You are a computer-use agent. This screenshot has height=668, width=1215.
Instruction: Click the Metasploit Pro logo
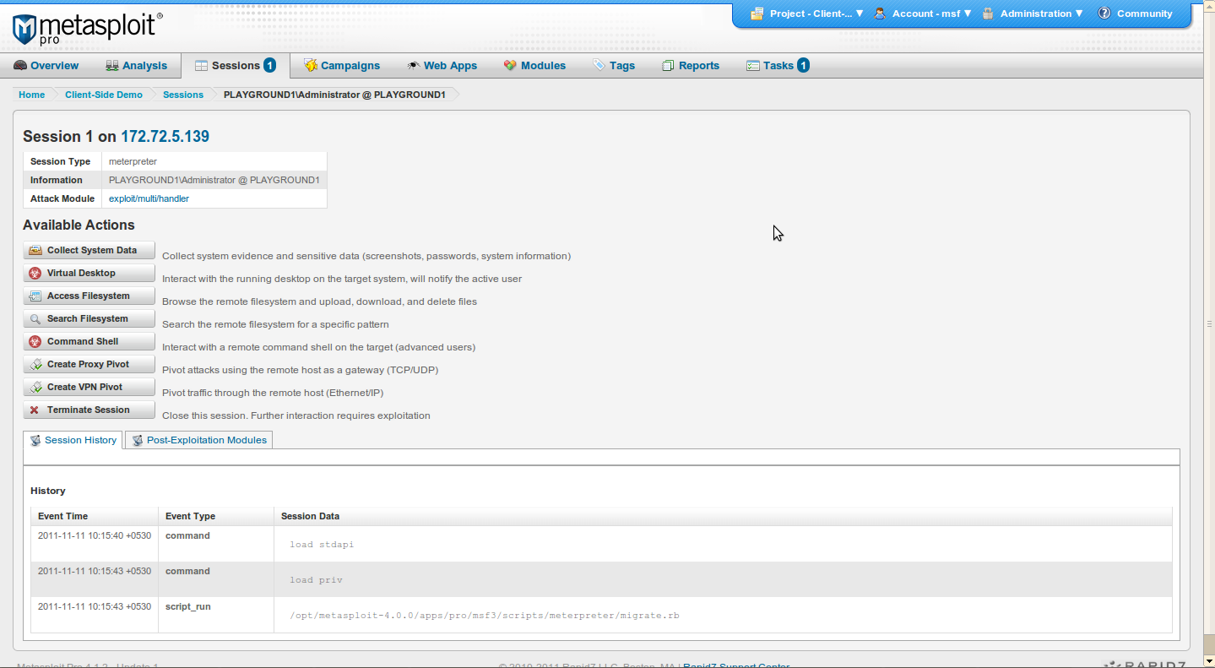click(x=87, y=28)
